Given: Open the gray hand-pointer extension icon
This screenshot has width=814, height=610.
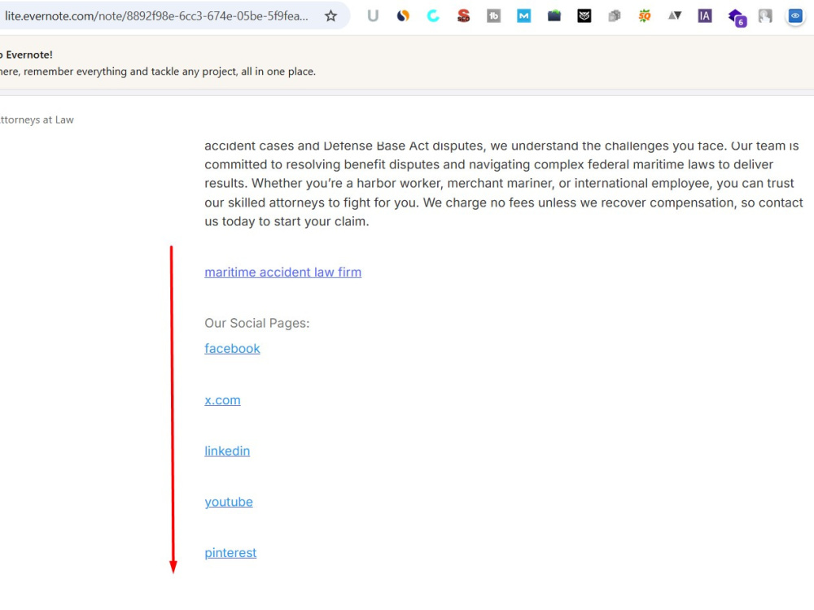Looking at the screenshot, I should 764,16.
